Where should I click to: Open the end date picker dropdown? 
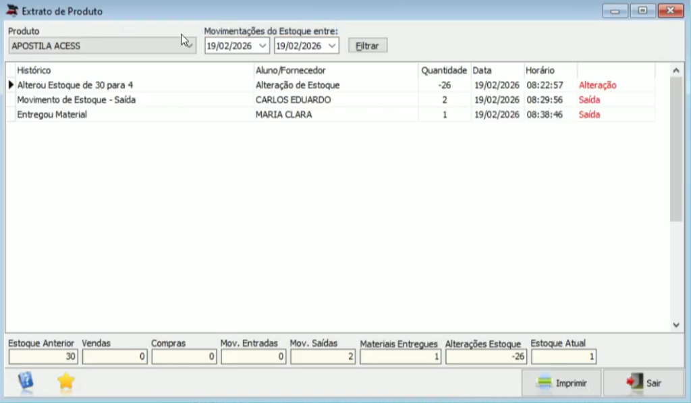[332, 46]
